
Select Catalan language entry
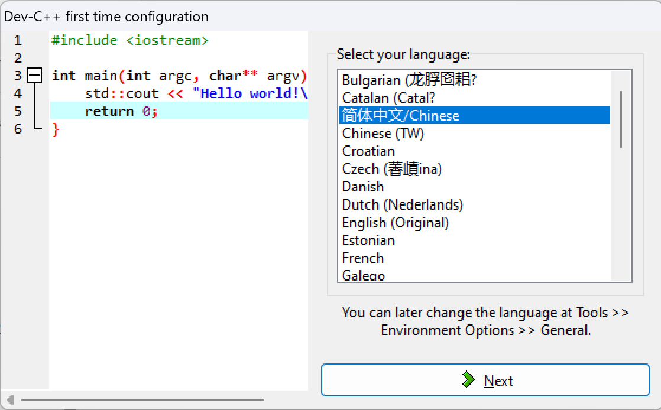coord(475,97)
